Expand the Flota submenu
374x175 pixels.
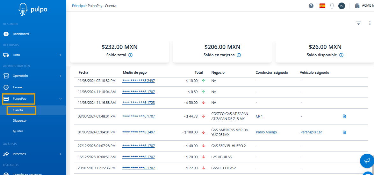point(61,55)
